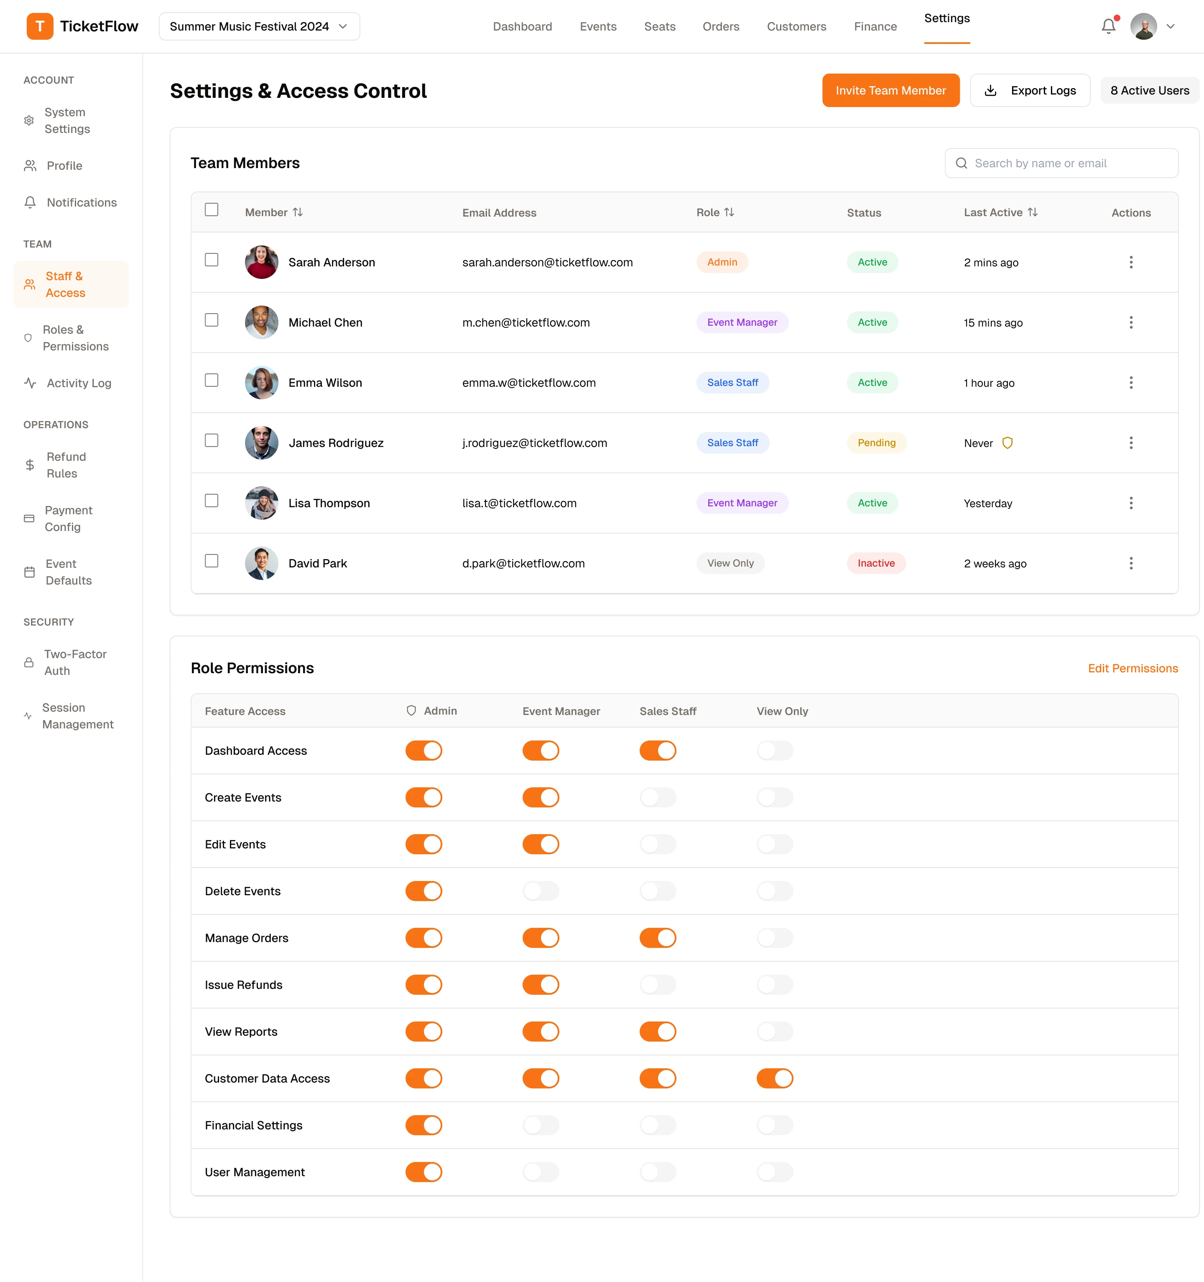Expand the user profile avatar menu chevron
This screenshot has height=1282, width=1204.
[1171, 26]
